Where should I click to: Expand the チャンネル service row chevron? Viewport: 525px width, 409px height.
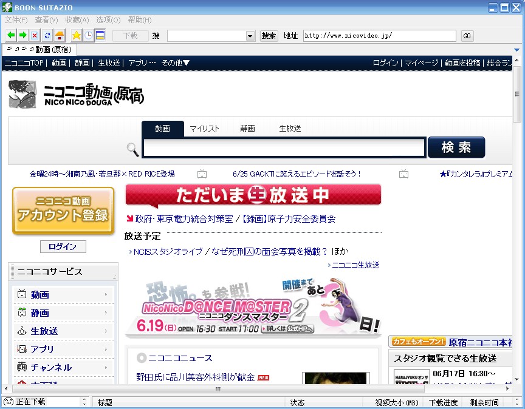click(x=106, y=367)
